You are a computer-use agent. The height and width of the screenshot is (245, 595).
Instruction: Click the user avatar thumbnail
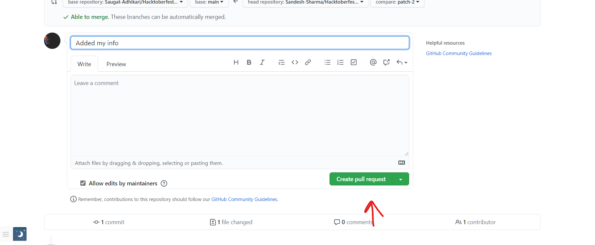point(52,41)
